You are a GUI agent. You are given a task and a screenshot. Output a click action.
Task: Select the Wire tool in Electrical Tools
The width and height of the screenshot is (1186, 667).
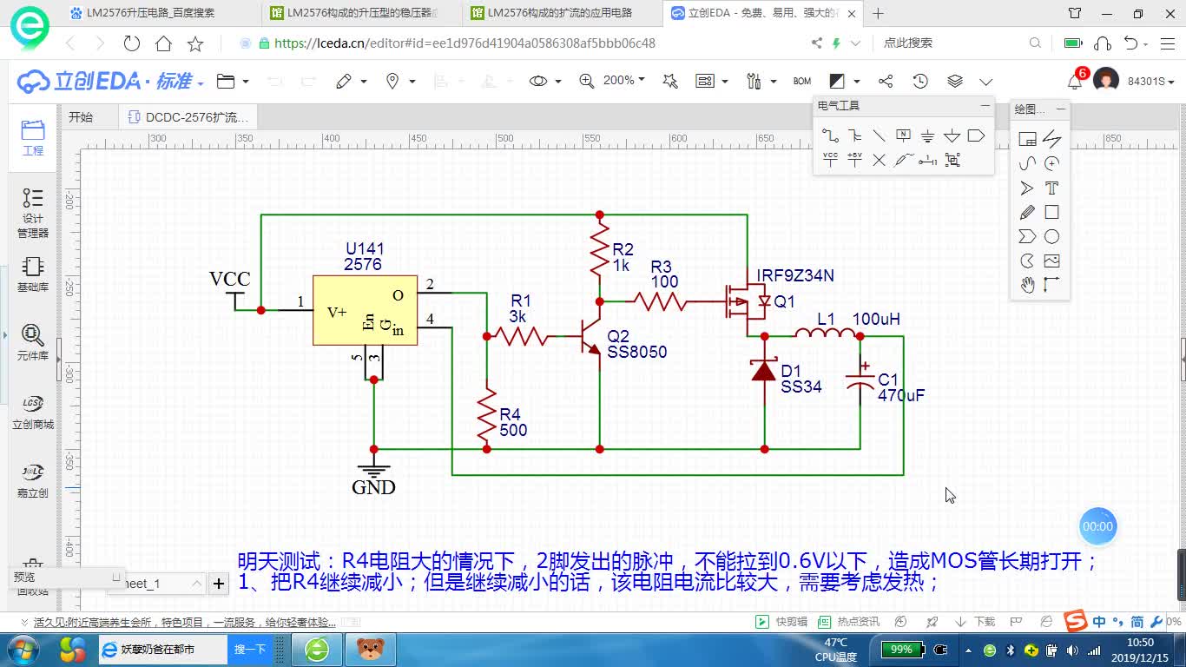click(830, 135)
